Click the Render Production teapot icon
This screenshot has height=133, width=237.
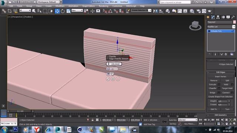(210, 11)
